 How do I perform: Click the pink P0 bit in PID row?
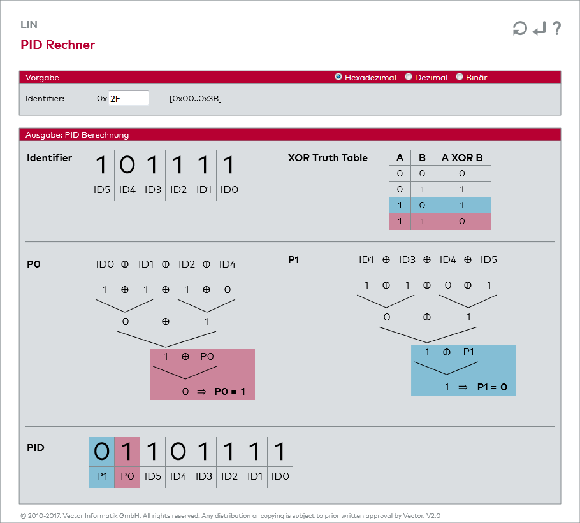coord(127,452)
